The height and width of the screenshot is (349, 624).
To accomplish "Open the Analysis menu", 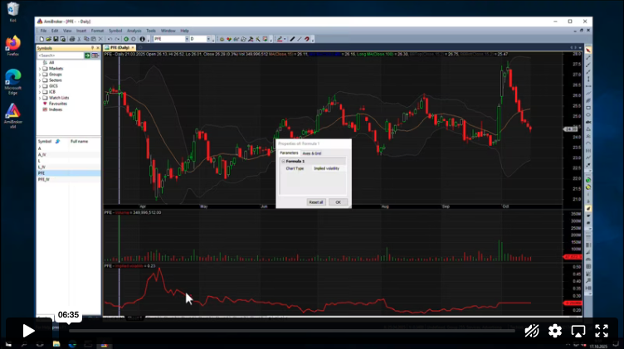I will coord(134,31).
